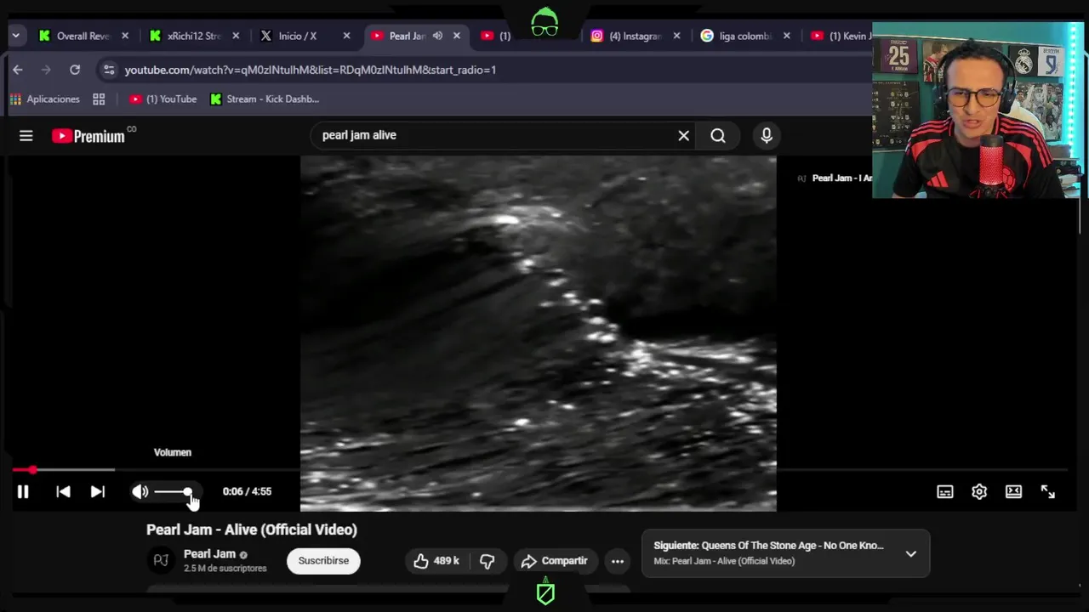Open tab groups grid icon in bookmarks bar
Viewport: 1089px width, 612px height.
tap(99, 99)
